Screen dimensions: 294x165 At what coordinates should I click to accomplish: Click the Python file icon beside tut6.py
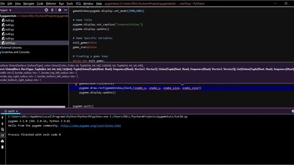3,34
